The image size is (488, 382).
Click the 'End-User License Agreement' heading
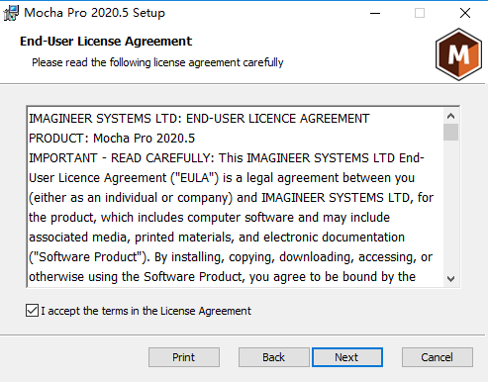click(106, 42)
